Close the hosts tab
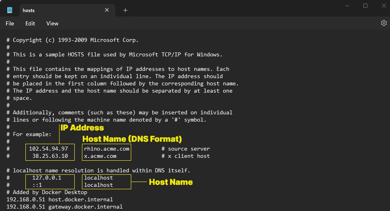390x211 pixels. pyautogui.click(x=107, y=10)
